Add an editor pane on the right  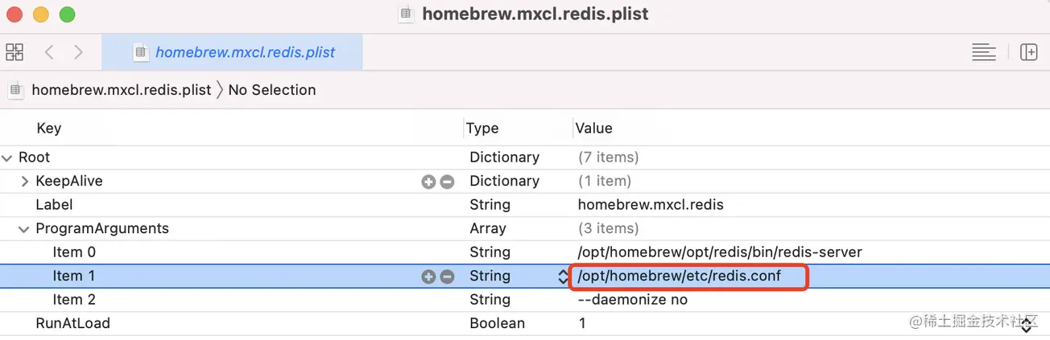pos(1028,52)
